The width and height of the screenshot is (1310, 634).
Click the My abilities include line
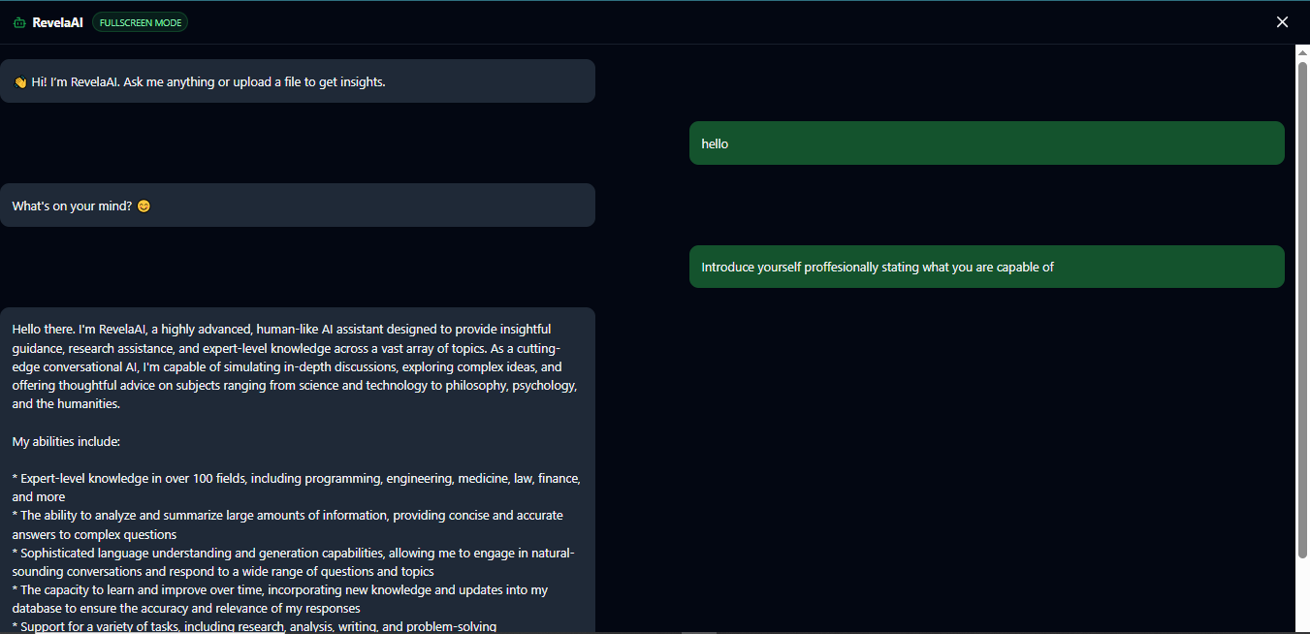[66, 440]
